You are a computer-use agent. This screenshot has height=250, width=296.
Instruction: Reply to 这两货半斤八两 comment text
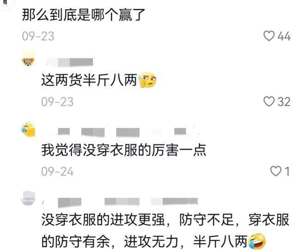point(89,80)
